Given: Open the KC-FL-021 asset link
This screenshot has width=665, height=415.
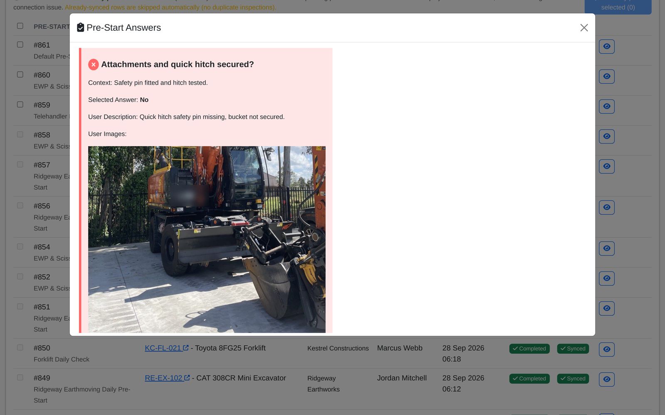Looking at the screenshot, I should 167,348.
